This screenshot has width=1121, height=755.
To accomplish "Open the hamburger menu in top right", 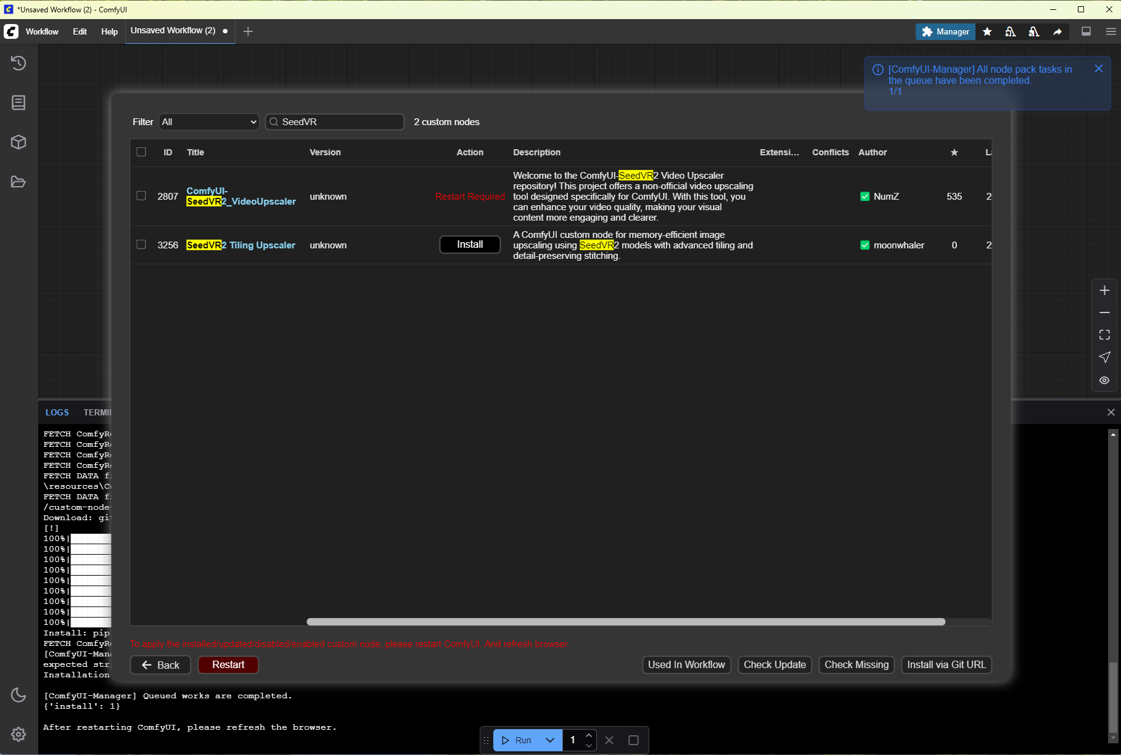I will click(x=1111, y=31).
